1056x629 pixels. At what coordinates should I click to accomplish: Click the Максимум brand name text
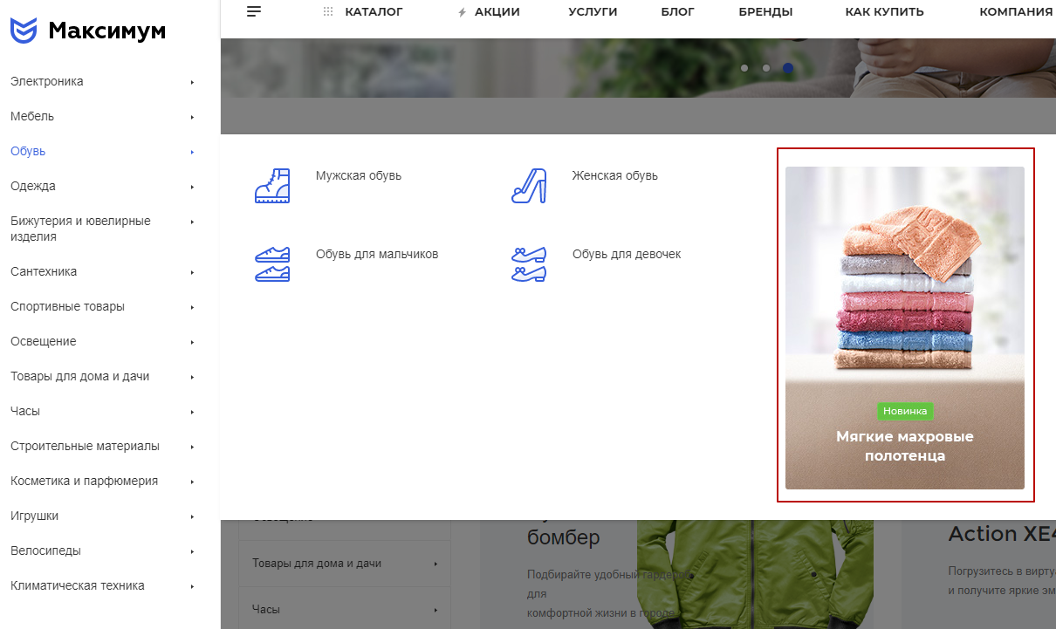point(106,31)
